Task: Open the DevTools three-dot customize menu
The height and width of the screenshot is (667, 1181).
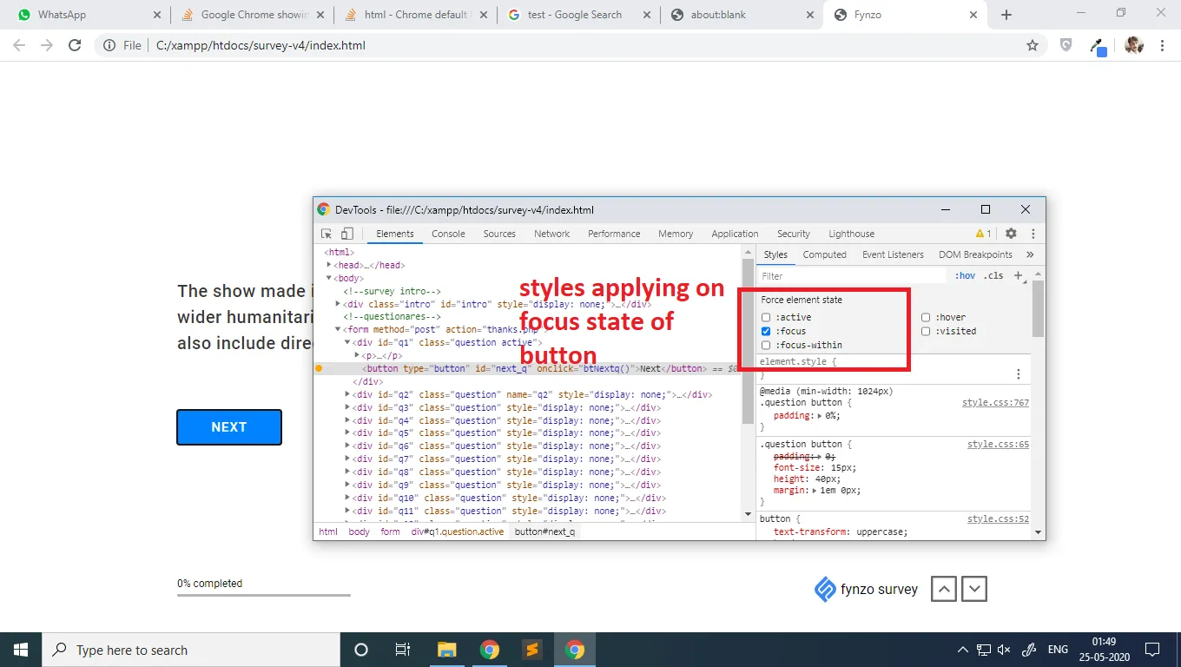Action: click(1033, 234)
